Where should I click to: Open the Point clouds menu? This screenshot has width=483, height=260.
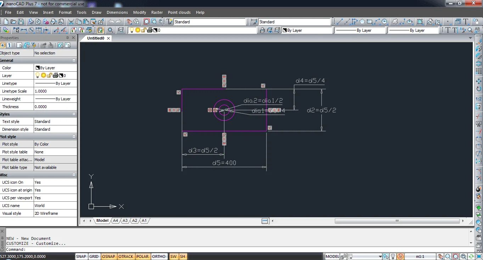[x=179, y=12]
